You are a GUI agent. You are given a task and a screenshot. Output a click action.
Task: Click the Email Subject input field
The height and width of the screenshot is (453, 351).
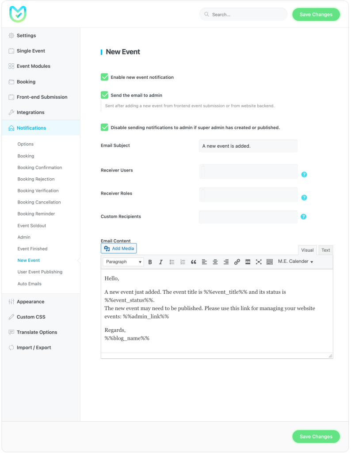[x=248, y=146]
